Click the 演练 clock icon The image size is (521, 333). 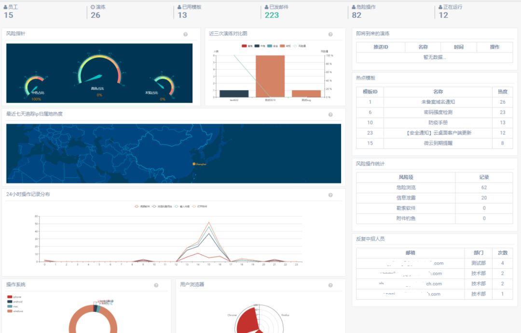click(93, 7)
